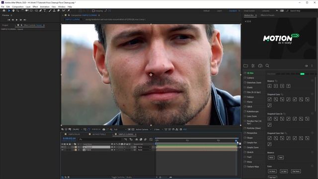
Task: Jump to last frame in Preview panel
Action: click(25, 20)
